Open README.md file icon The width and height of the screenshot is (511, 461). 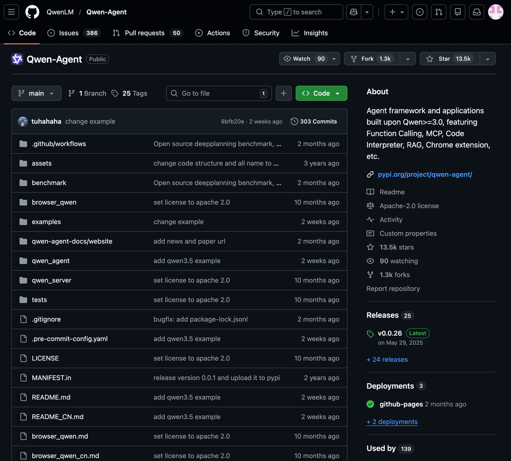pos(23,397)
